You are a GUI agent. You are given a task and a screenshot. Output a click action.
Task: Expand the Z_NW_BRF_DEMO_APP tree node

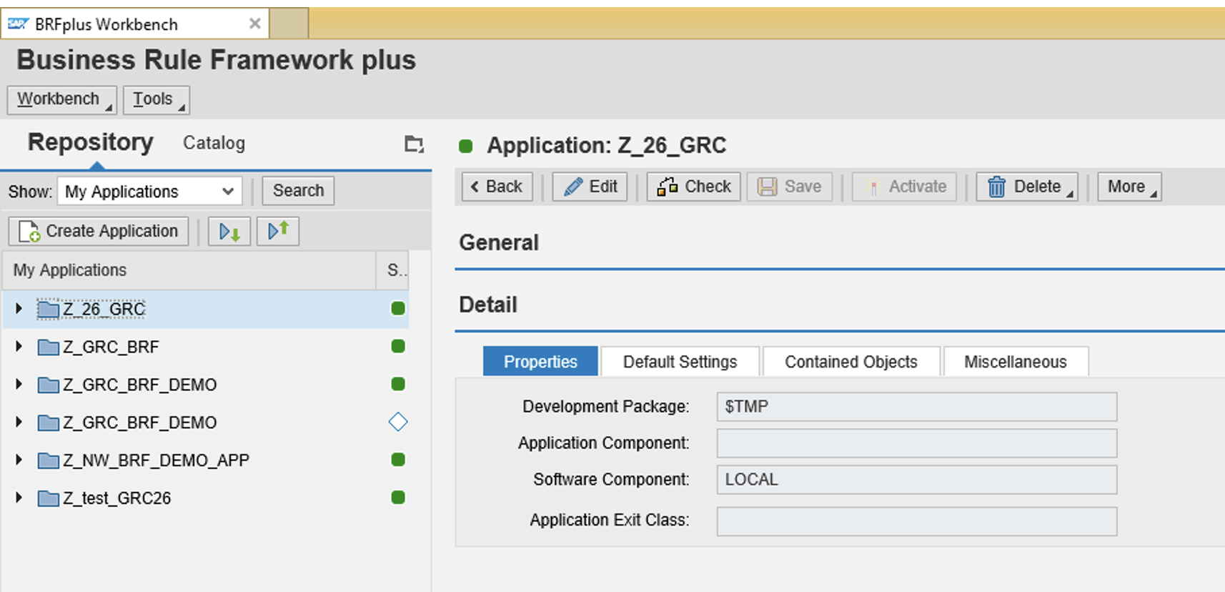[x=19, y=460]
